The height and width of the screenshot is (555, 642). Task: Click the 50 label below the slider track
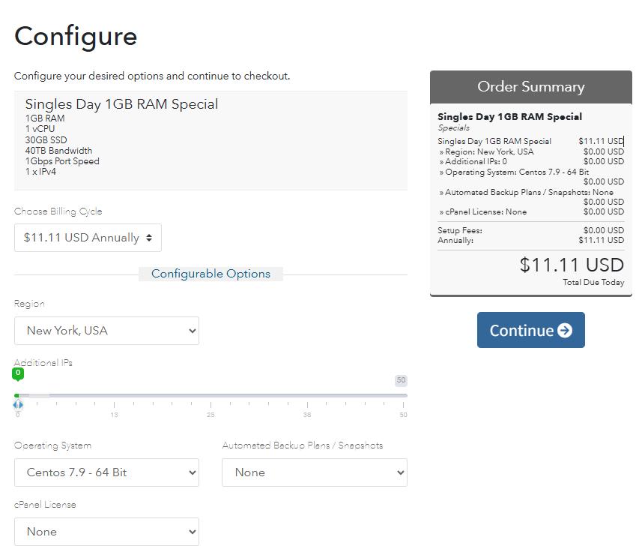(403, 415)
